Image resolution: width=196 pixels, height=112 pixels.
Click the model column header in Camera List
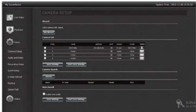[x=132, y=44]
